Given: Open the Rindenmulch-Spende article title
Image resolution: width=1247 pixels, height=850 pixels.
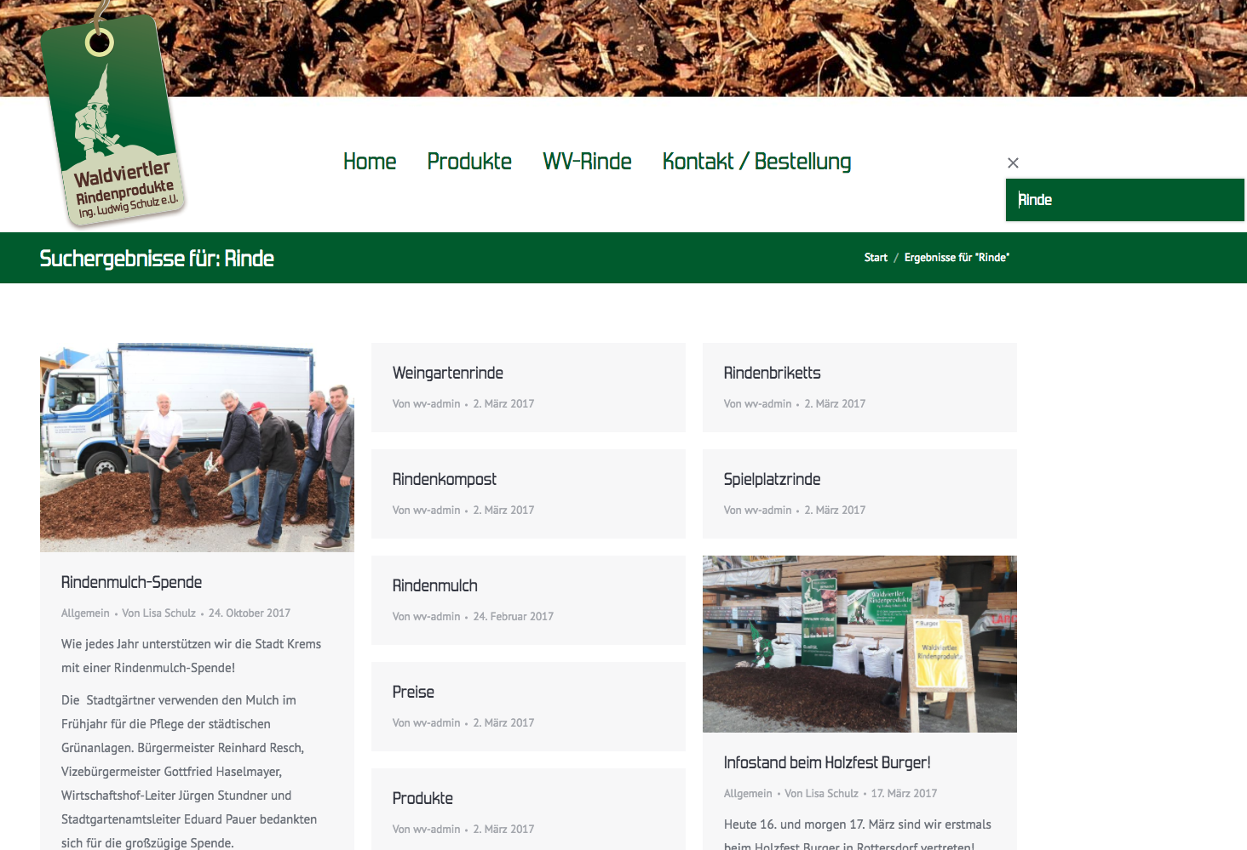Looking at the screenshot, I should point(132,582).
